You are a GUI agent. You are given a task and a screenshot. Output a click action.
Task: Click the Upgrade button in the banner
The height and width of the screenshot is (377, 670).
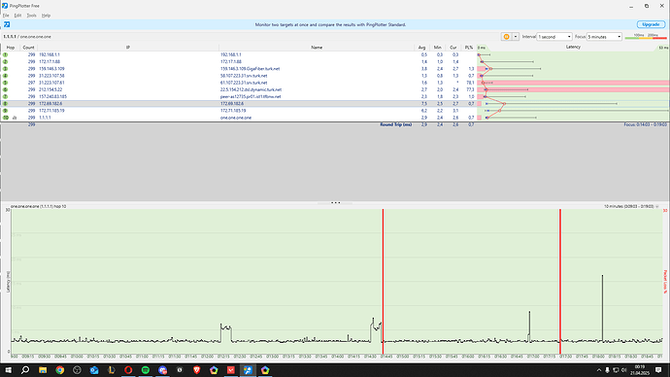pyautogui.click(x=651, y=24)
